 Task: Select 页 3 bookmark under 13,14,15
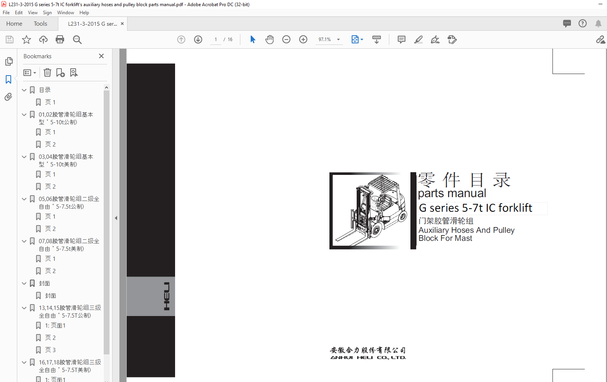click(x=50, y=350)
